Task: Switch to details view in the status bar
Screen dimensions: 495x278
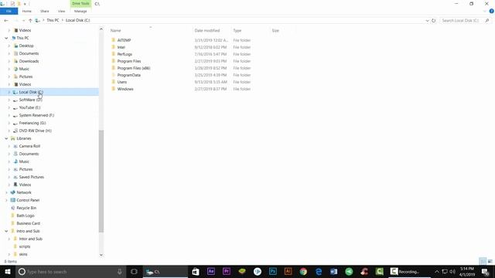Action: pyautogui.click(x=483, y=261)
